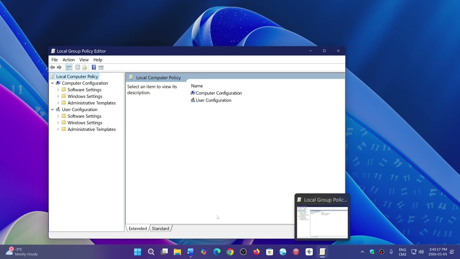
Task: Open Windows Security tray shield icon
Action: pyautogui.click(x=372, y=252)
